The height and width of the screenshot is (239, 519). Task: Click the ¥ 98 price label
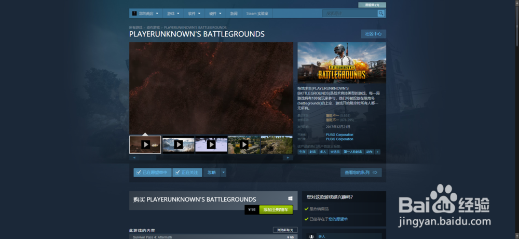[252, 209]
